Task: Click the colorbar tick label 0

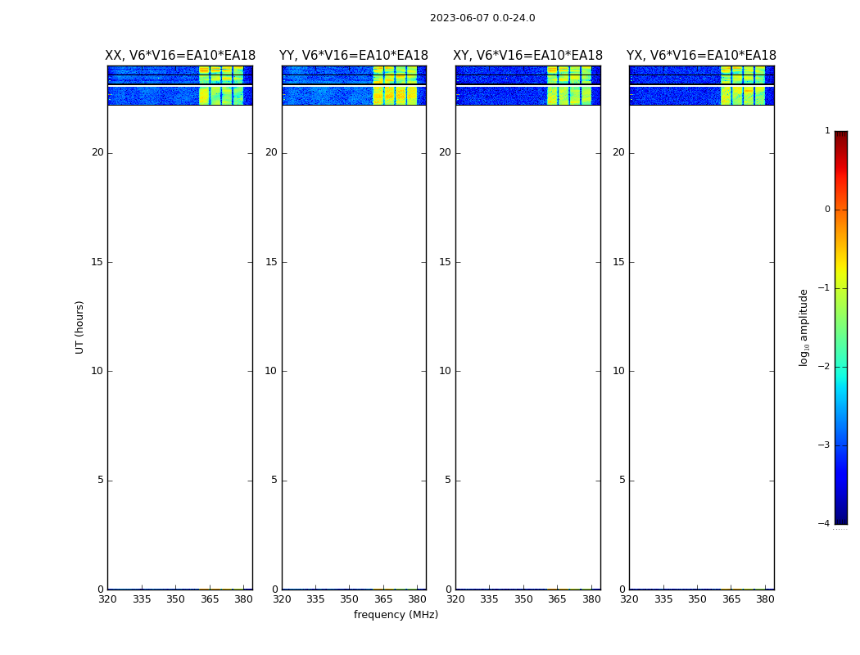Action: point(827,210)
